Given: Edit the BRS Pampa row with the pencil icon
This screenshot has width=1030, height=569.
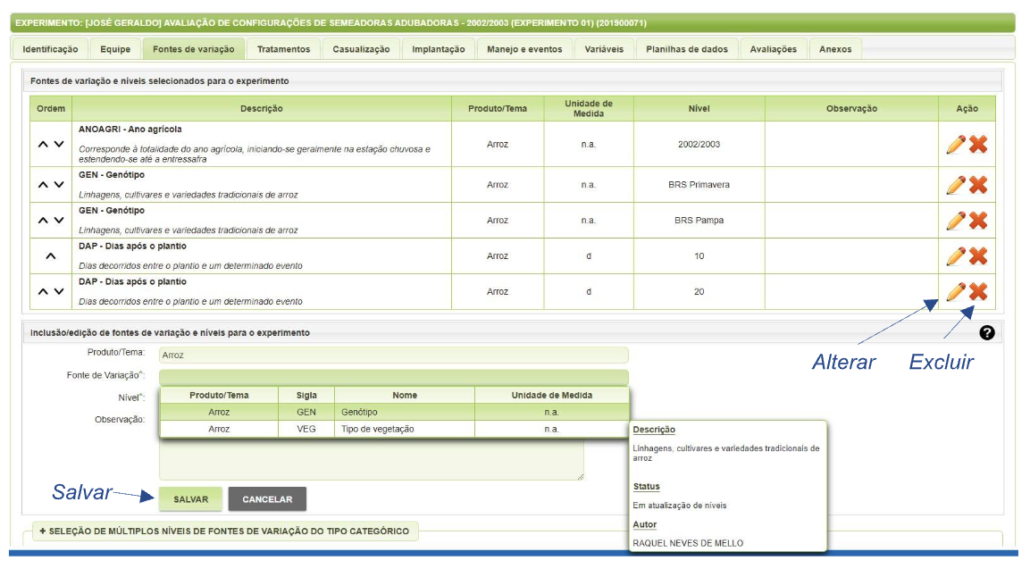Looking at the screenshot, I should click(956, 220).
